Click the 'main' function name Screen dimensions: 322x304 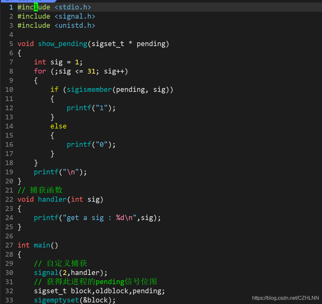point(42,245)
